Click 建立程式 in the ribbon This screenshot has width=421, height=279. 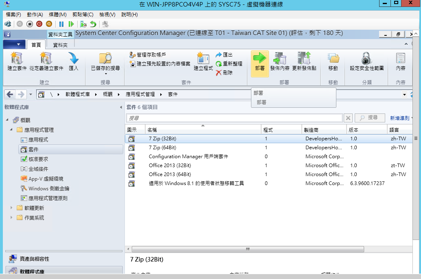point(203,61)
